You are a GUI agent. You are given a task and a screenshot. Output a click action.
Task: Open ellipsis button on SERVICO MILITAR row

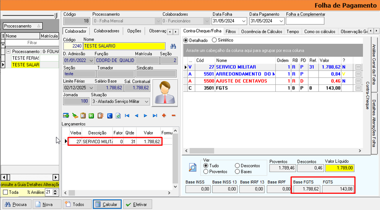[358, 67]
